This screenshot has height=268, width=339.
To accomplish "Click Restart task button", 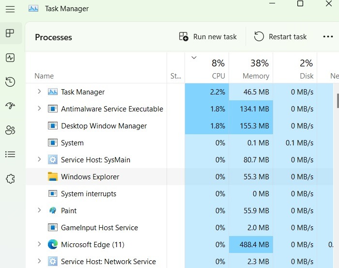I will click(280, 37).
